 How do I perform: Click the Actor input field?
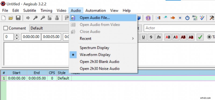(x=179, y=28)
